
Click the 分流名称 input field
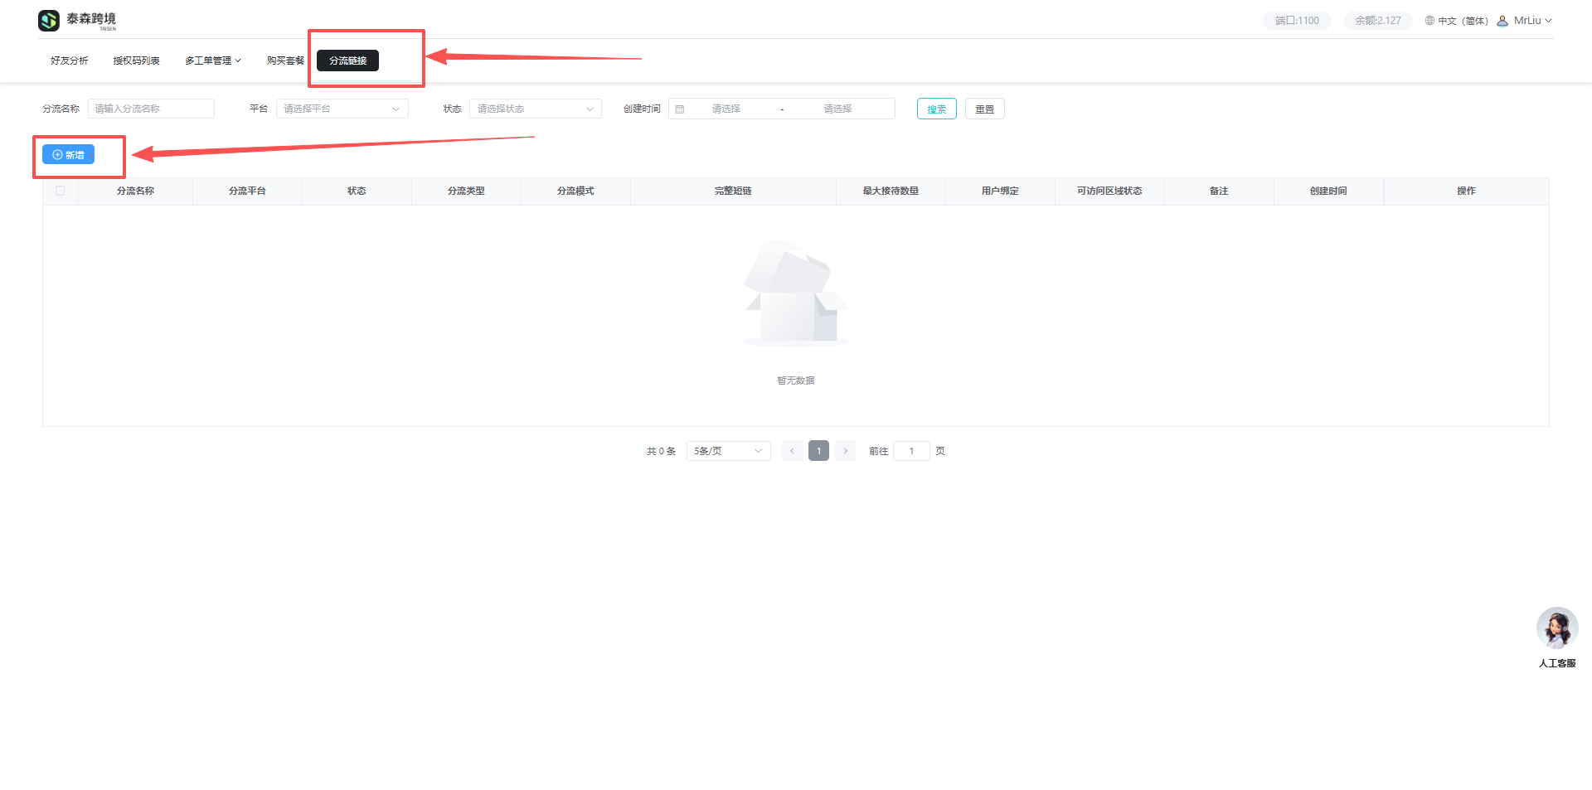coord(151,109)
